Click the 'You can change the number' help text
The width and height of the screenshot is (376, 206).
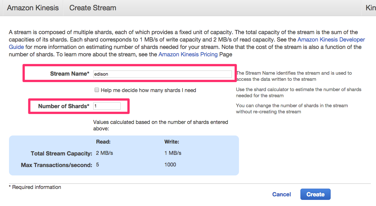[x=292, y=108]
